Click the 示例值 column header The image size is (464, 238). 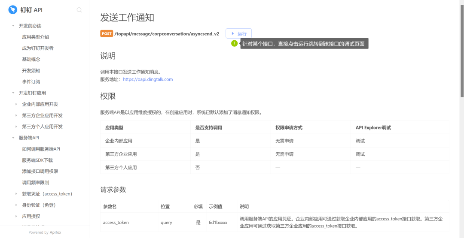pos(215,206)
